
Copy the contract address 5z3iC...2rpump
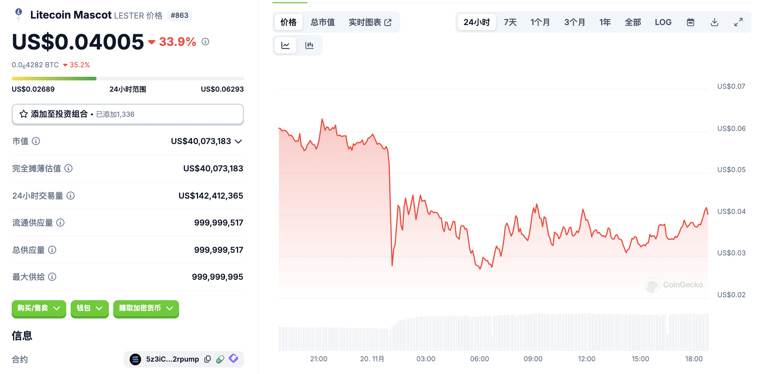(x=208, y=359)
